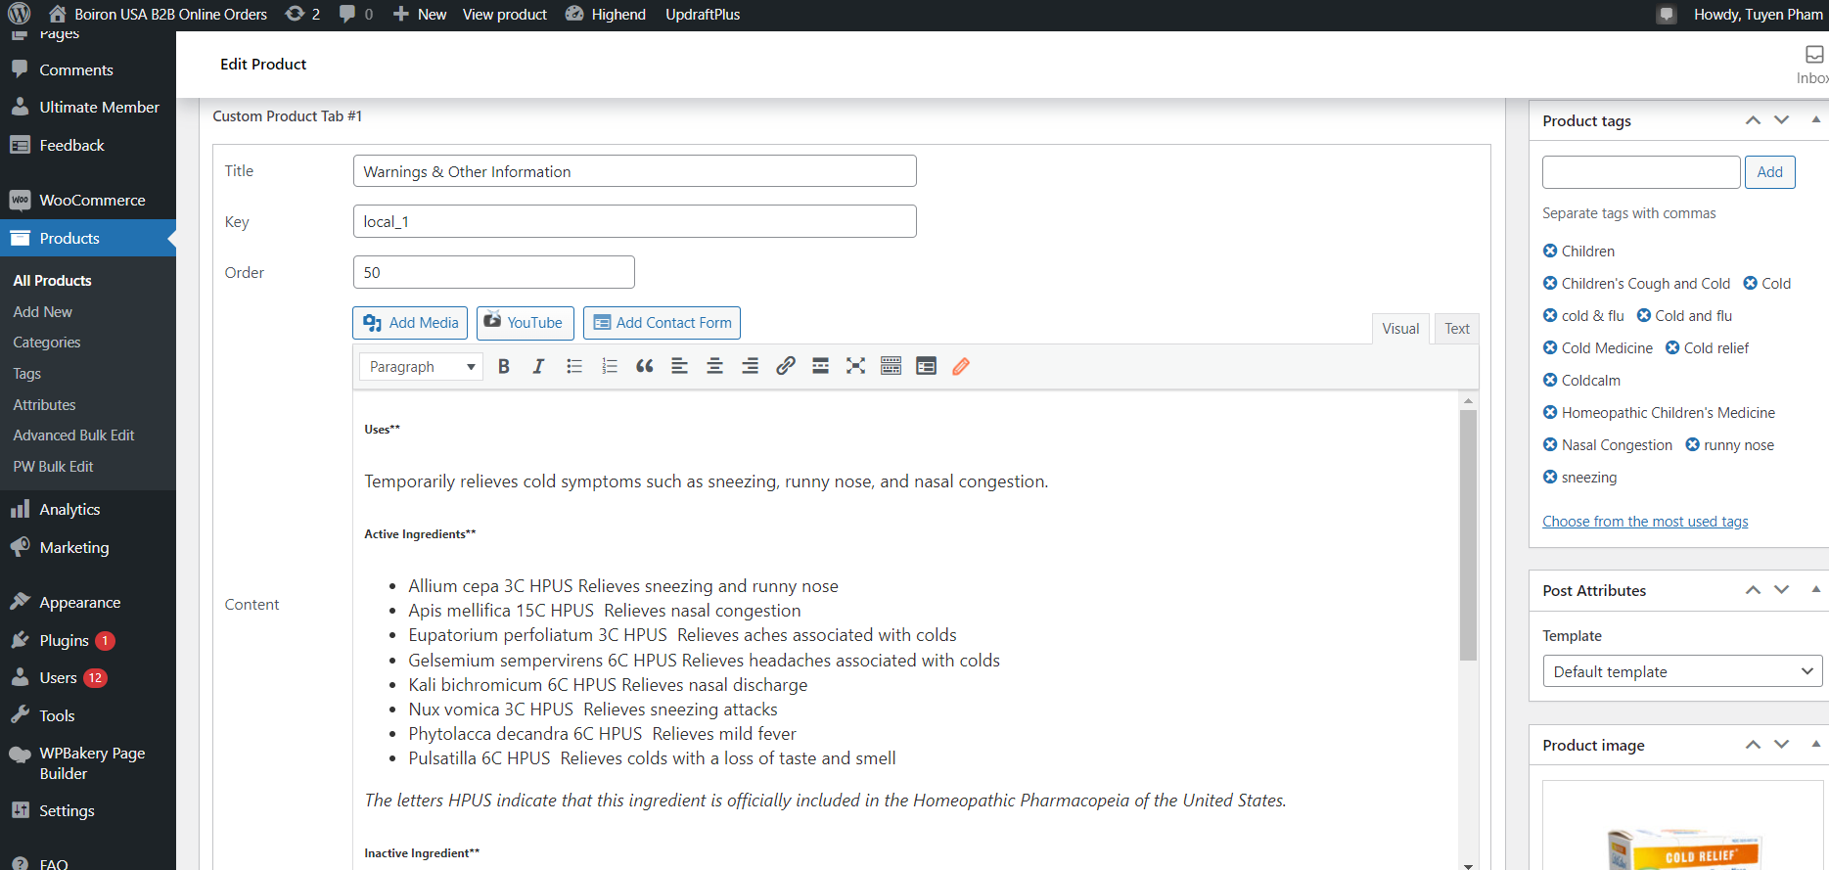This screenshot has height=870, width=1829.
Task: Remove the Coldcalm tag
Action: pyautogui.click(x=1550, y=380)
